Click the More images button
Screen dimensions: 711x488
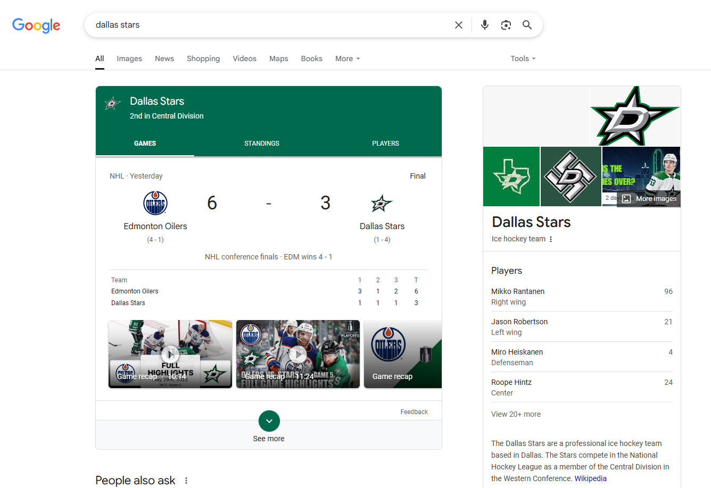[x=649, y=199]
